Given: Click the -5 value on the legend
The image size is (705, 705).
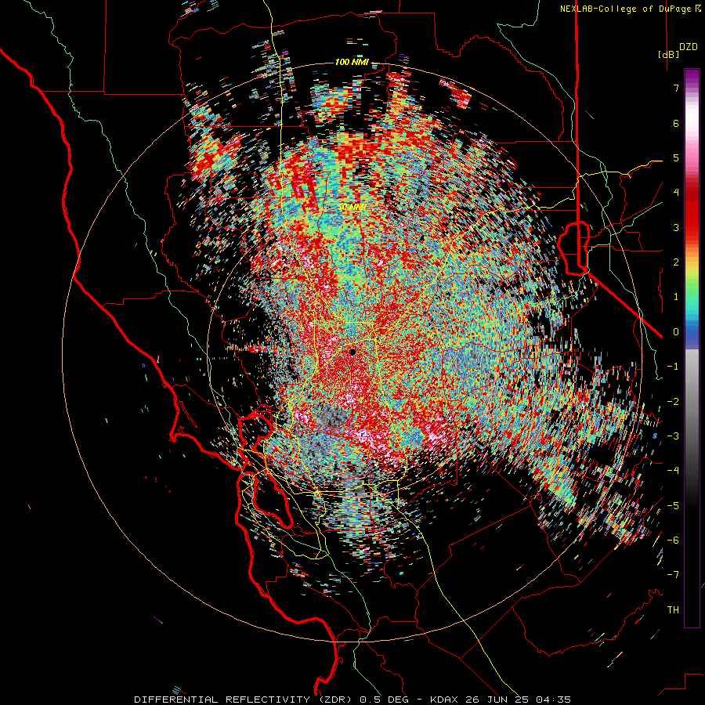Looking at the screenshot, I should 673,506.
